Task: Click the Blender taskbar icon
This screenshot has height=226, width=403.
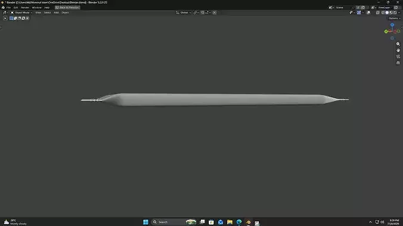Action: pos(248,222)
